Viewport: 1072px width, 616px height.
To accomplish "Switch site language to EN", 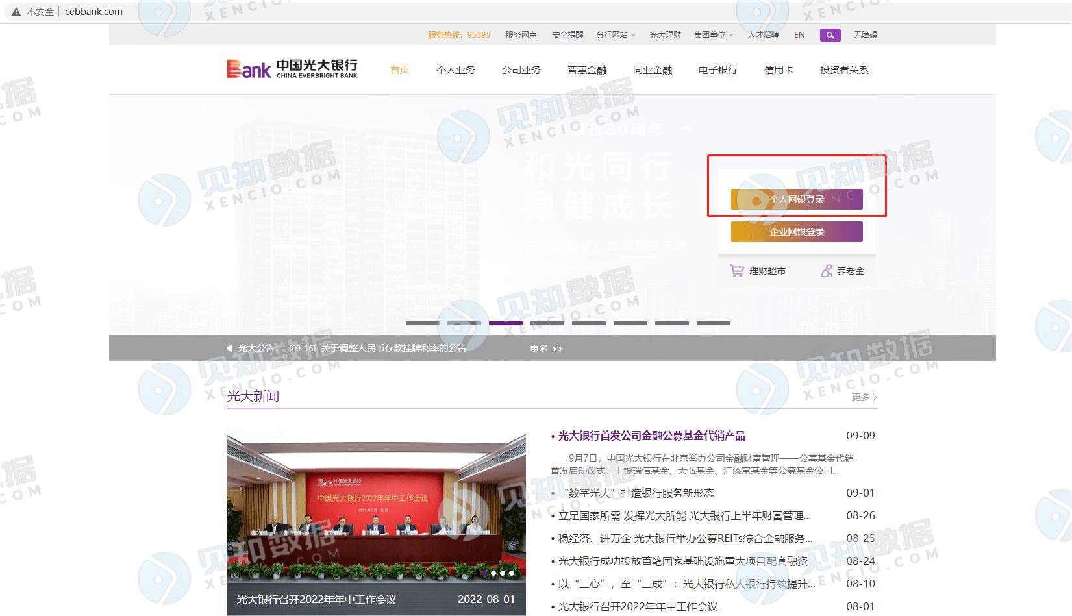I will (799, 35).
